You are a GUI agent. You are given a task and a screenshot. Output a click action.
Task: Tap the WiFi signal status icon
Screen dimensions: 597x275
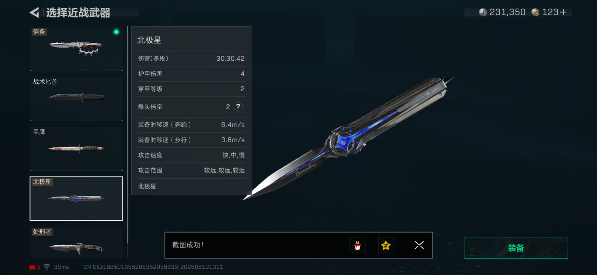click(x=47, y=267)
